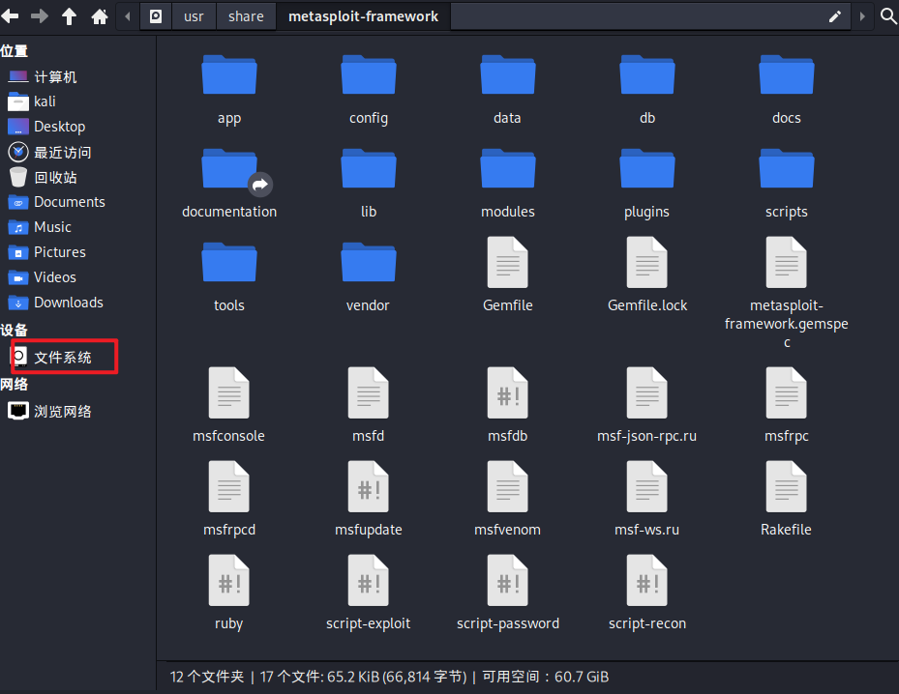Select the modules folder icon
The width and height of the screenshot is (899, 694).
[508, 168]
